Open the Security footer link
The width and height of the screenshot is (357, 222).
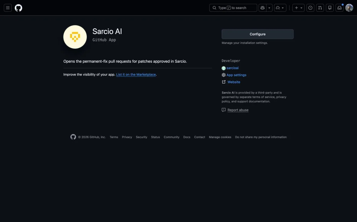(x=141, y=137)
